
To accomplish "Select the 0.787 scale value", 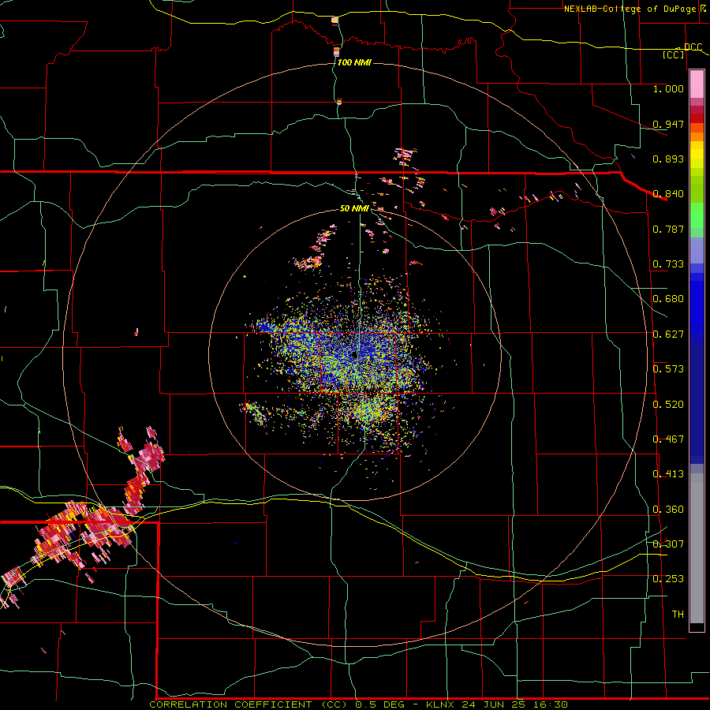I will [668, 229].
